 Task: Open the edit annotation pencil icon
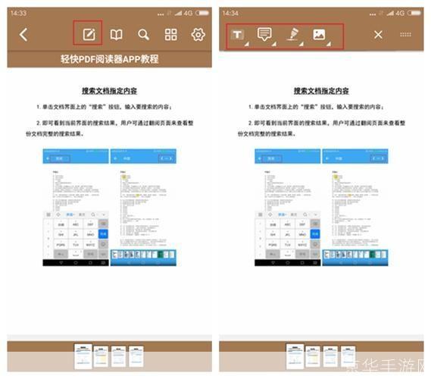click(89, 35)
